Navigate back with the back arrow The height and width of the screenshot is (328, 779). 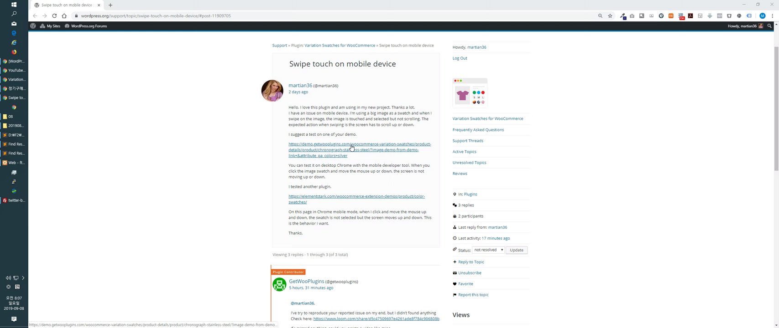tap(35, 15)
